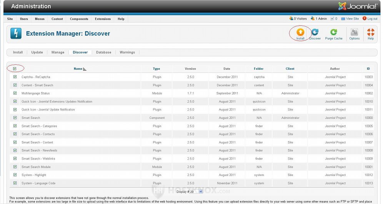Image resolution: width=383 pixels, height=204 pixels.
Task: Uncheck the Captcha - ReCaptcha row checkbox
Action: 15,77
